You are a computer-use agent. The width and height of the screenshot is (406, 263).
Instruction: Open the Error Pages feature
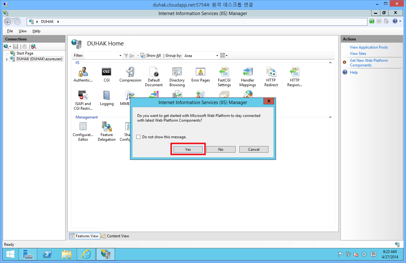[200, 75]
